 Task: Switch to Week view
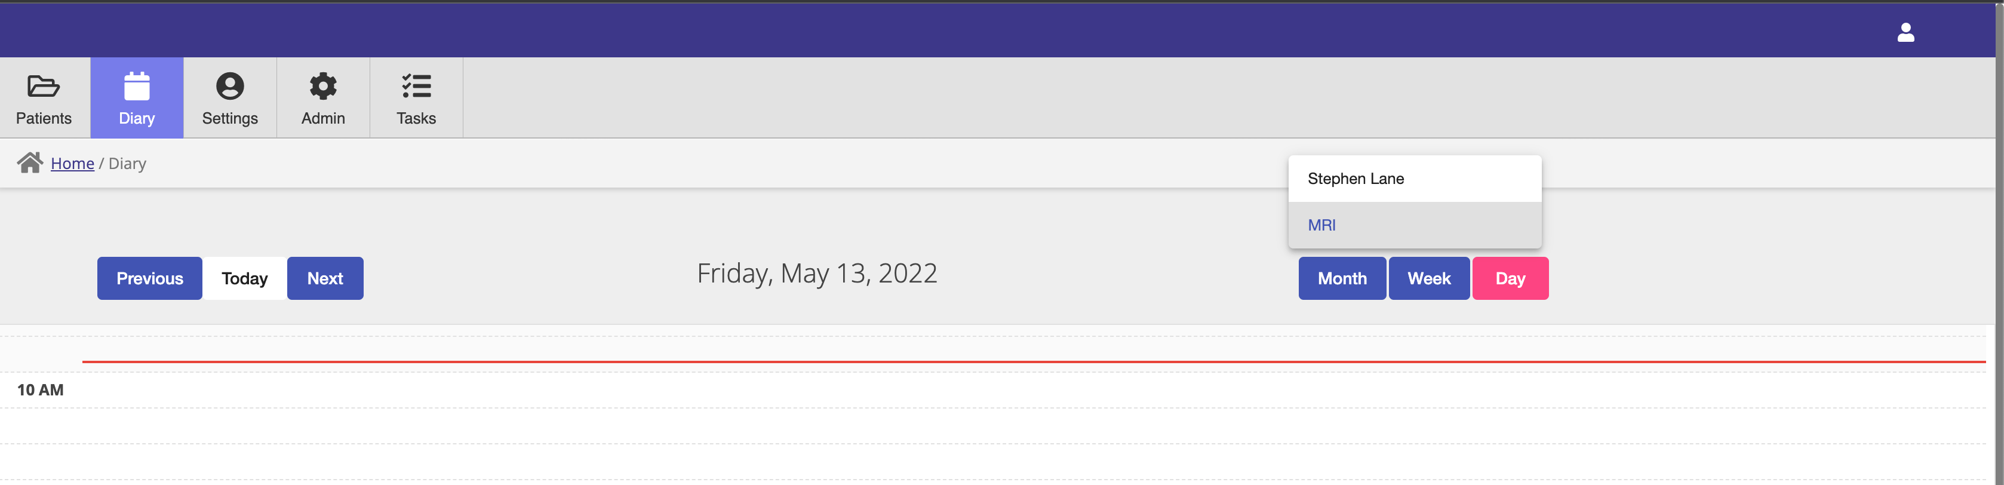[1429, 279]
